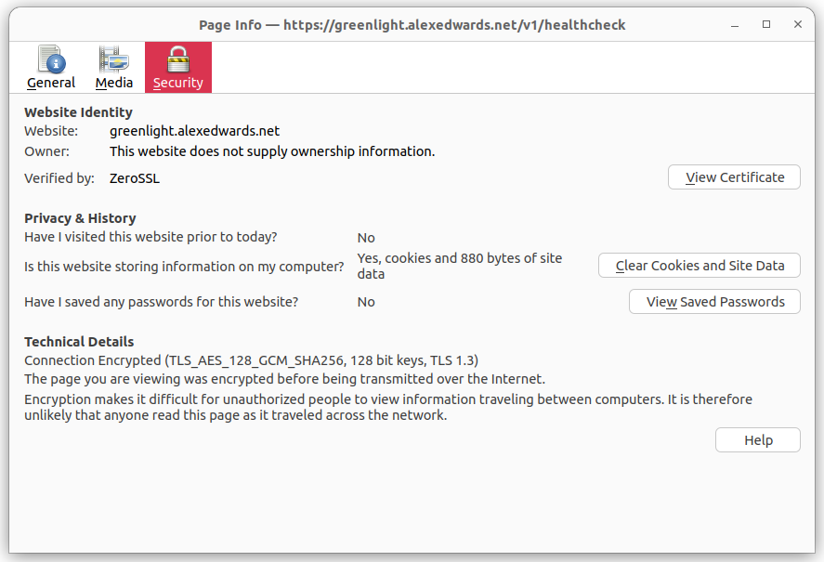The image size is (824, 562).
Task: Click the Connection Encrypted details line
Action: click(x=251, y=360)
